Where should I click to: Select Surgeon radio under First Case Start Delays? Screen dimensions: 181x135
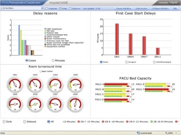pyautogui.click(x=126, y=62)
